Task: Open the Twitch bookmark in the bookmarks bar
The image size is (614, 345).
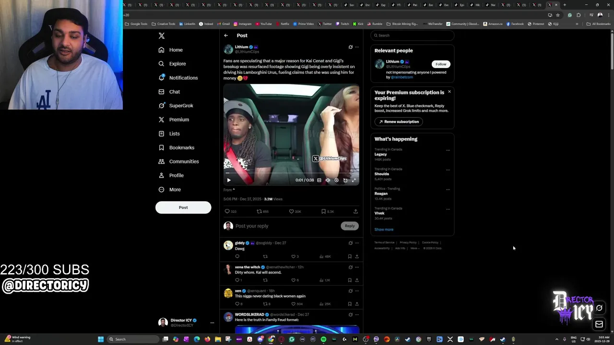Action: point(342,23)
